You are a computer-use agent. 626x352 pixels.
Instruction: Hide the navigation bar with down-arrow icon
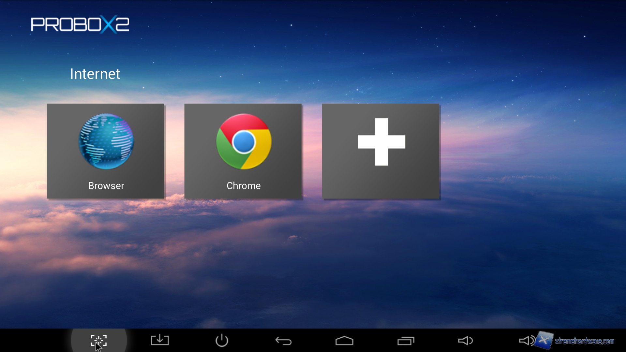tap(160, 340)
